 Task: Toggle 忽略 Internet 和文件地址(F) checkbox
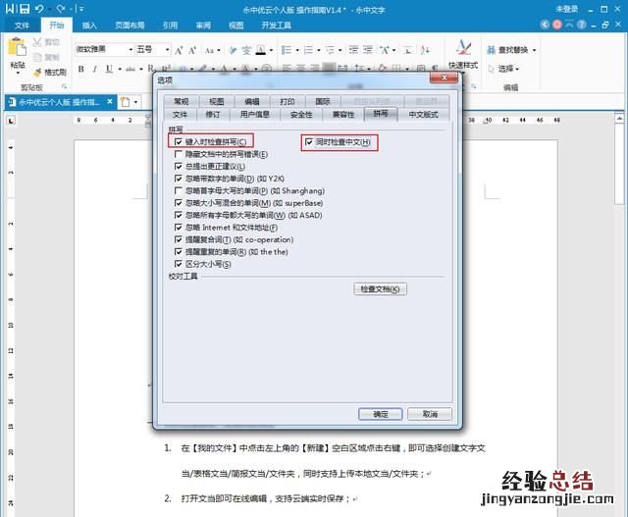179,228
